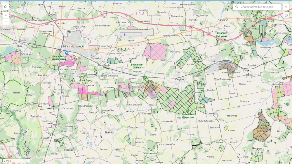Click the Home default extent button
The width and height of the screenshot is (292, 164).
[x=6, y=7]
